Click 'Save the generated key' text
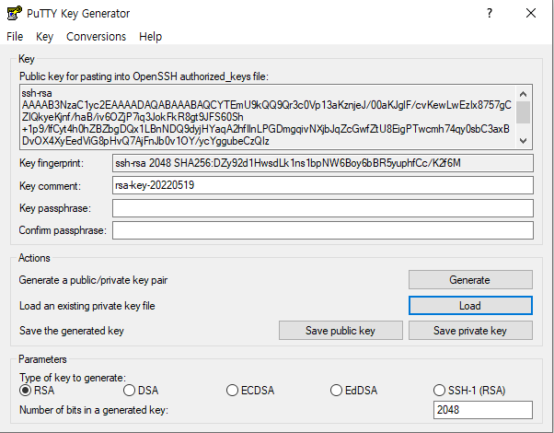554x433 pixels. 72,331
